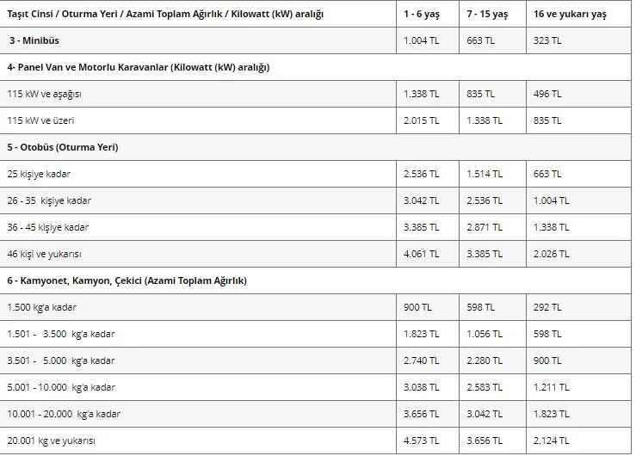The image size is (636, 456).
Task: Click the '3 - Minibüs' row label
Action: (34, 40)
